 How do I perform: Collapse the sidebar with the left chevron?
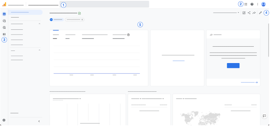click(39, 121)
